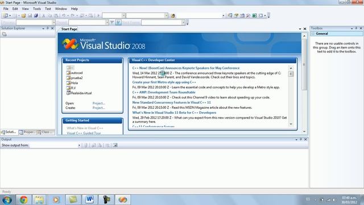Open the Show output from dropdown
Image resolution: width=364 pixels, height=205 pixels.
[79, 145]
